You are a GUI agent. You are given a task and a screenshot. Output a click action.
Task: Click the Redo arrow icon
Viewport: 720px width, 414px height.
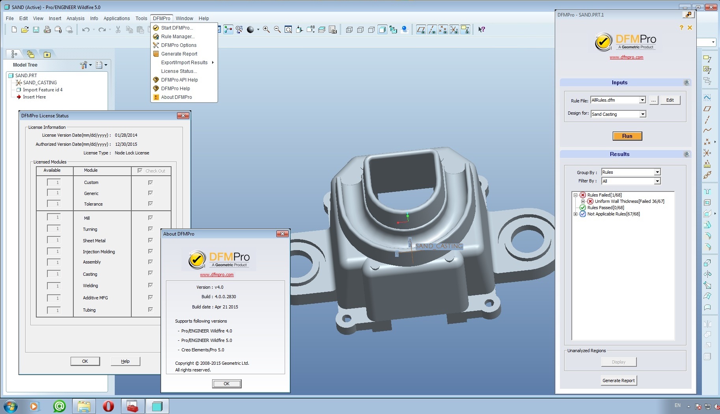click(102, 30)
